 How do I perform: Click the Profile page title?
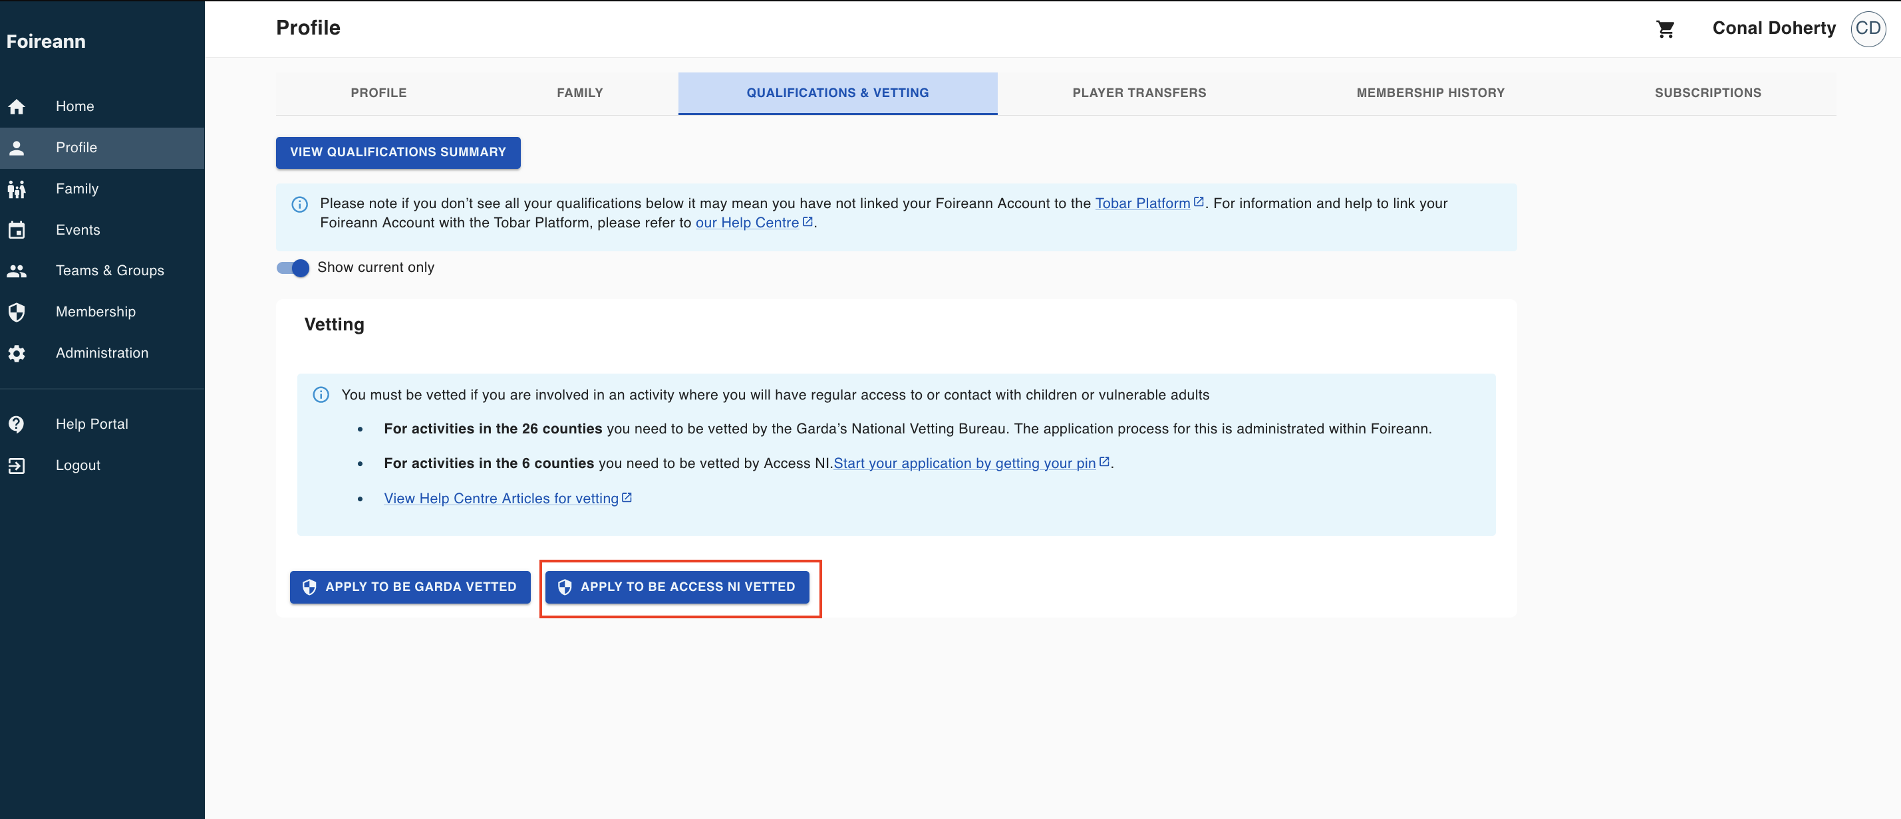[309, 28]
